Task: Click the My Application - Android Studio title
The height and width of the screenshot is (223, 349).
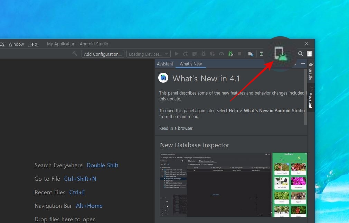Action: (x=77, y=44)
